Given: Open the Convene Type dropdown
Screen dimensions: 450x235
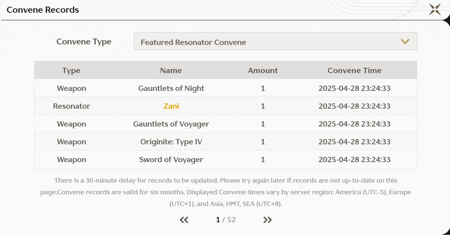Looking at the screenshot, I should [275, 41].
